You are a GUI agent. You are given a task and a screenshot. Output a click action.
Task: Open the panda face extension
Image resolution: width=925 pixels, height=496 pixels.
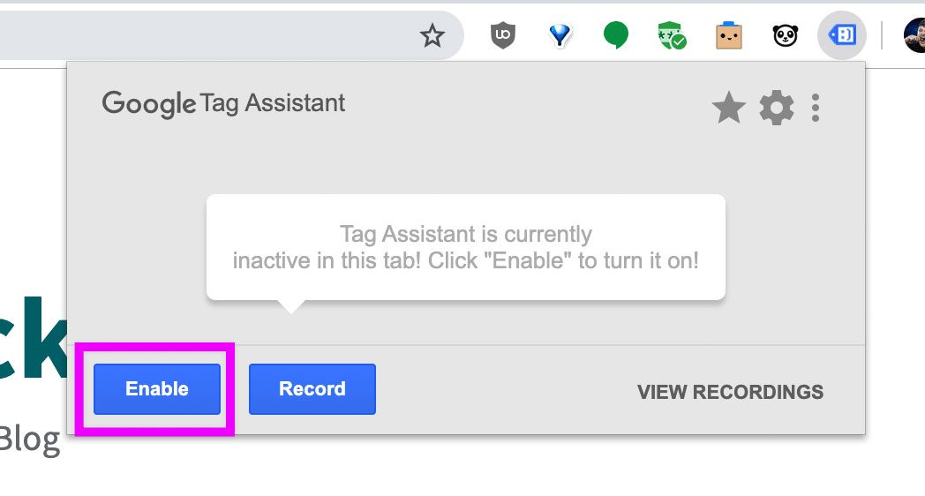tap(786, 35)
